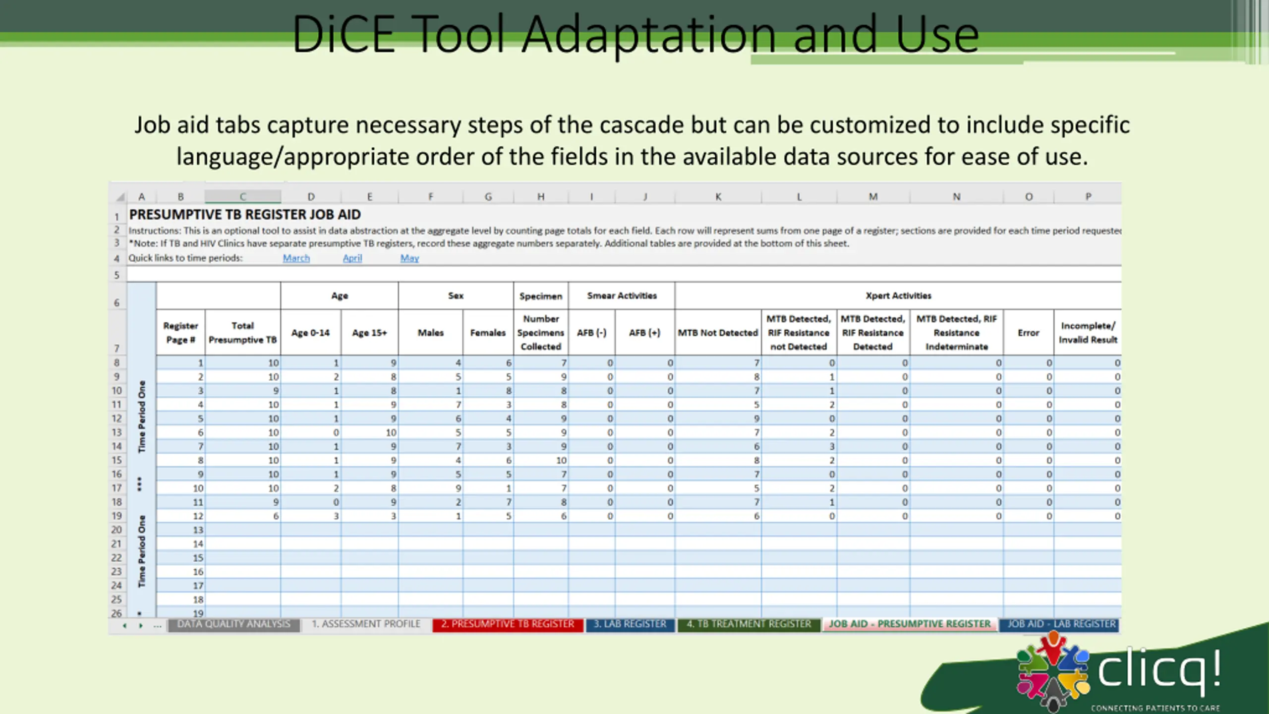
Task: Select row 8 header
Action: coord(117,362)
